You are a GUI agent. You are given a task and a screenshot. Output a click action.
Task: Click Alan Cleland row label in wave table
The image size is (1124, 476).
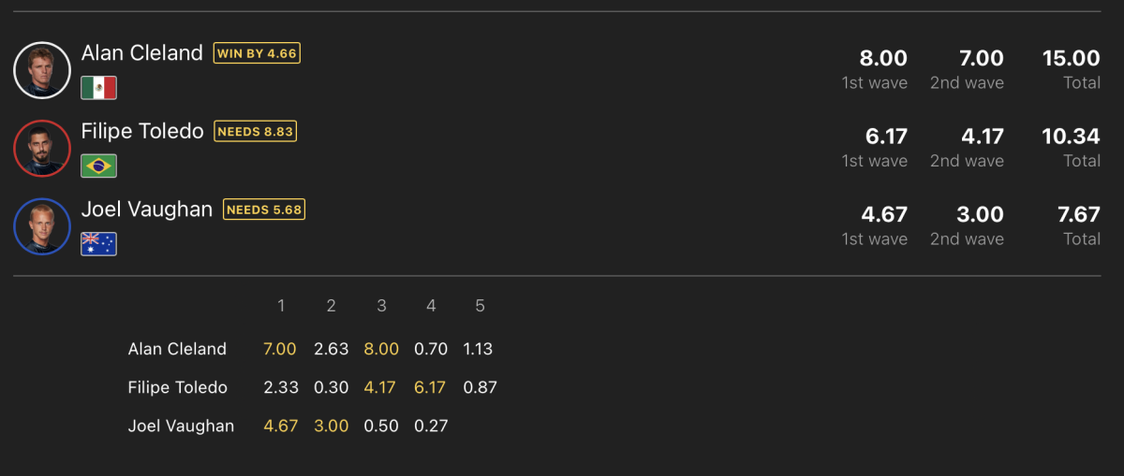[177, 349]
